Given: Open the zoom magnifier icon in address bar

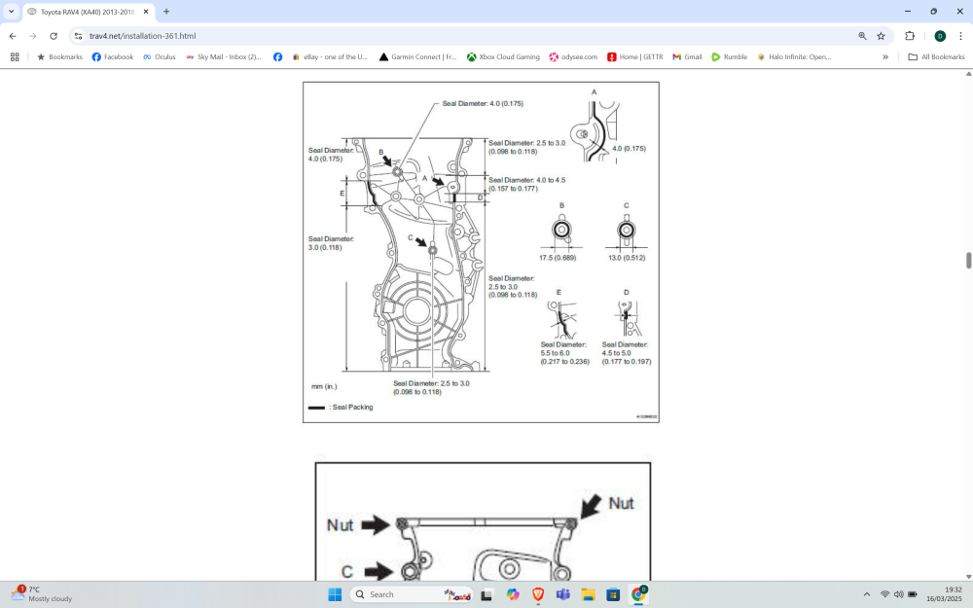Looking at the screenshot, I should coord(862,36).
